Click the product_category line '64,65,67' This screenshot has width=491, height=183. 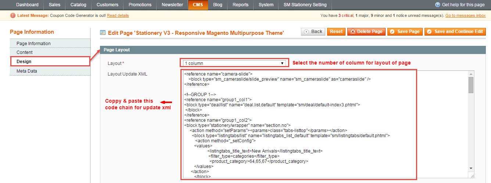click(259, 161)
